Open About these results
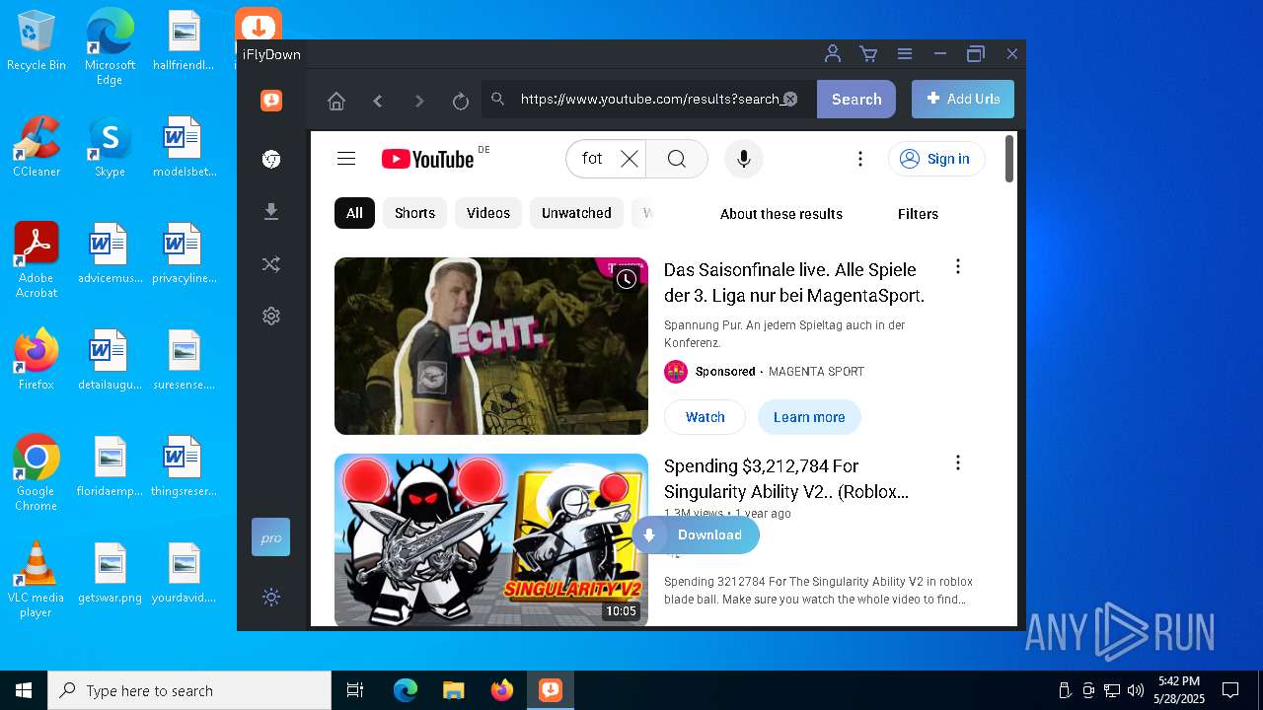 click(781, 214)
